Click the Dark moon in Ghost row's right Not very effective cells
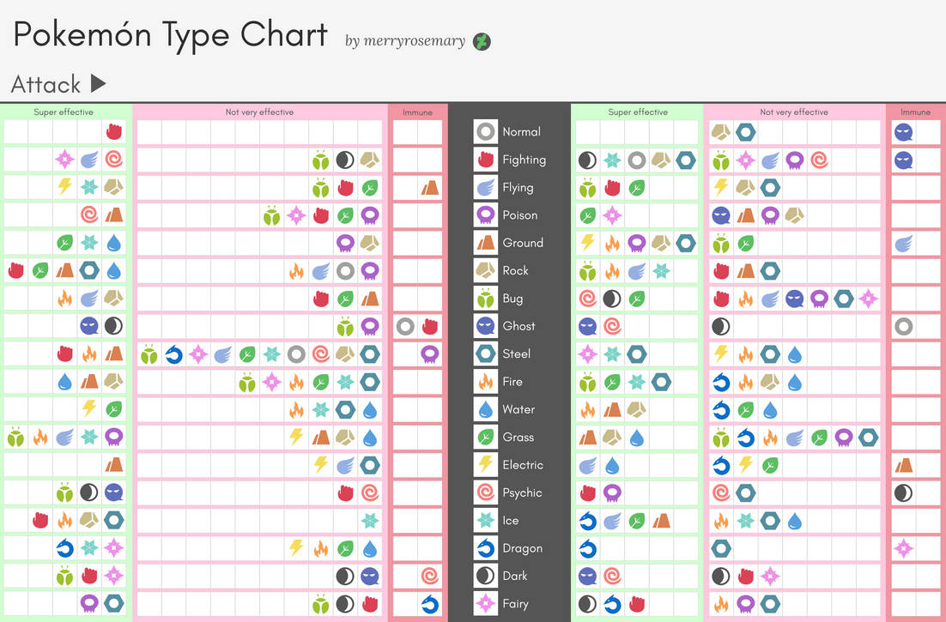 coord(721,327)
